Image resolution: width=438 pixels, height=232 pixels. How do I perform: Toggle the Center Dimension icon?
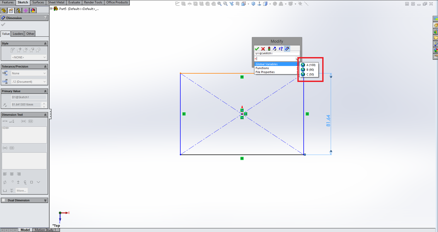[x=5, y=121]
